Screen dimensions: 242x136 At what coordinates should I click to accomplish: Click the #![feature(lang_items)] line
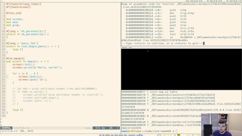24,4
